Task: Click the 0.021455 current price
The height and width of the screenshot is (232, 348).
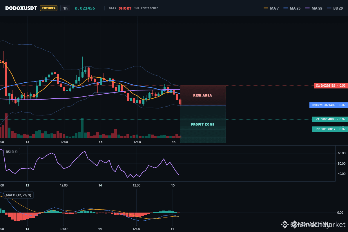Action: coord(85,8)
